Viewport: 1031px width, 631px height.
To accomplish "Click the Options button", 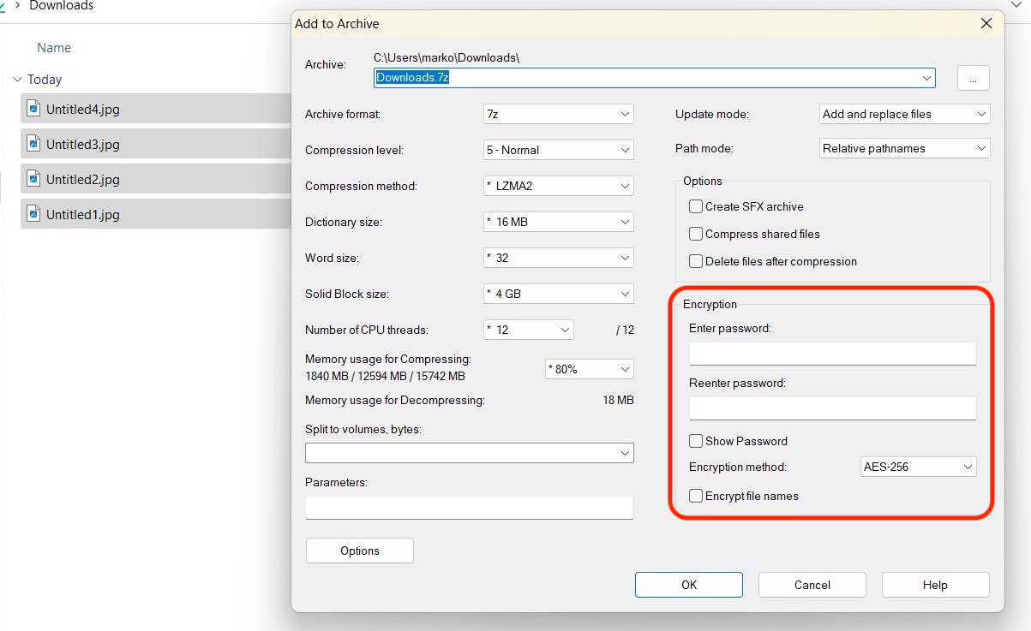I will pos(359,551).
